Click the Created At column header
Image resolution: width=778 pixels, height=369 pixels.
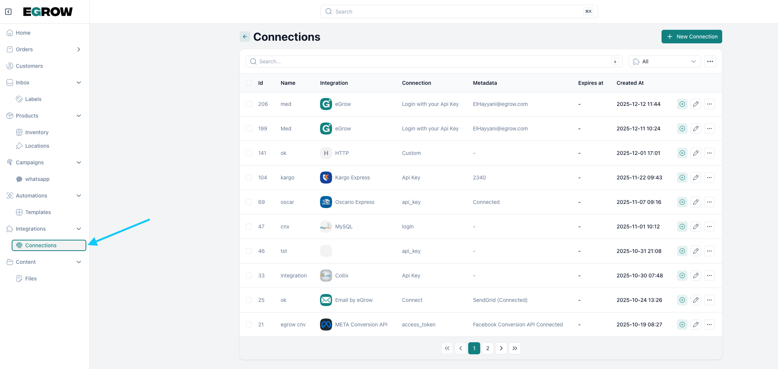630,83
